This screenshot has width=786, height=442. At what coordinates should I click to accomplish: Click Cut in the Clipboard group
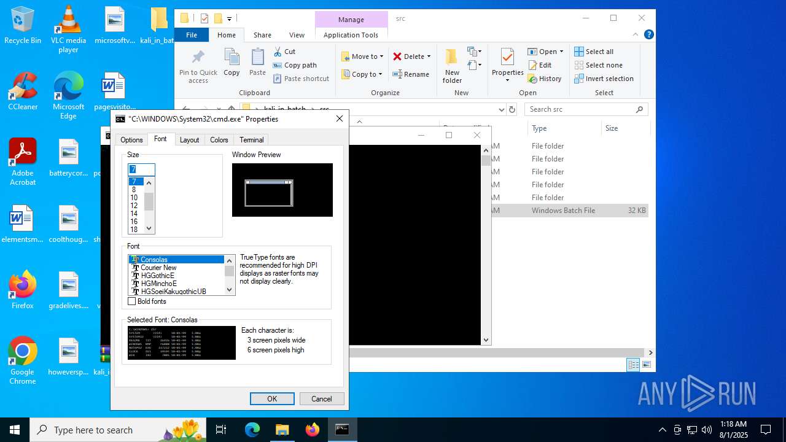pyautogui.click(x=284, y=52)
